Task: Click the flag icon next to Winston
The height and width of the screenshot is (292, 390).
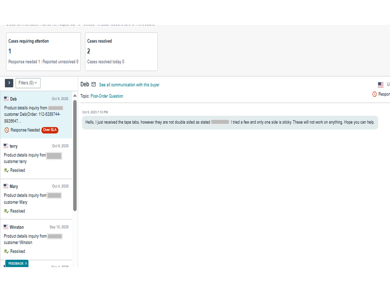Action: [6, 227]
